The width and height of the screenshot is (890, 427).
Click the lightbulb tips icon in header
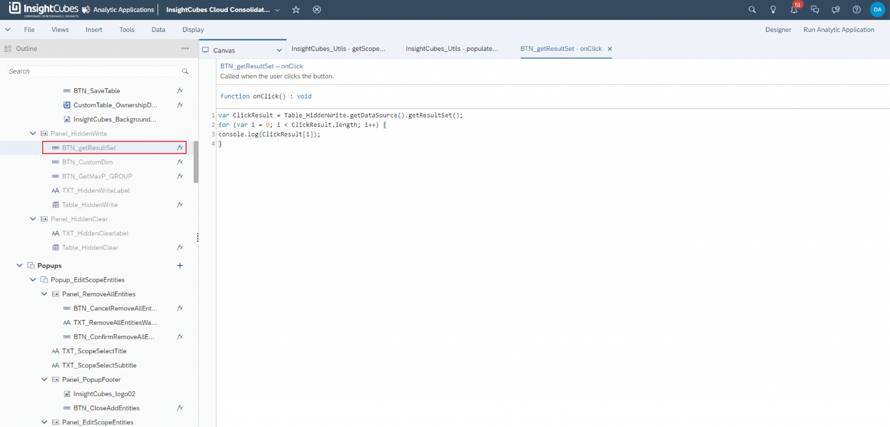[773, 9]
